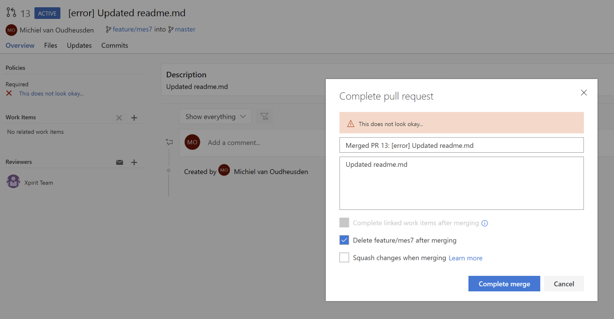Close the Complete pull request dialog
614x319 pixels.
click(x=583, y=93)
